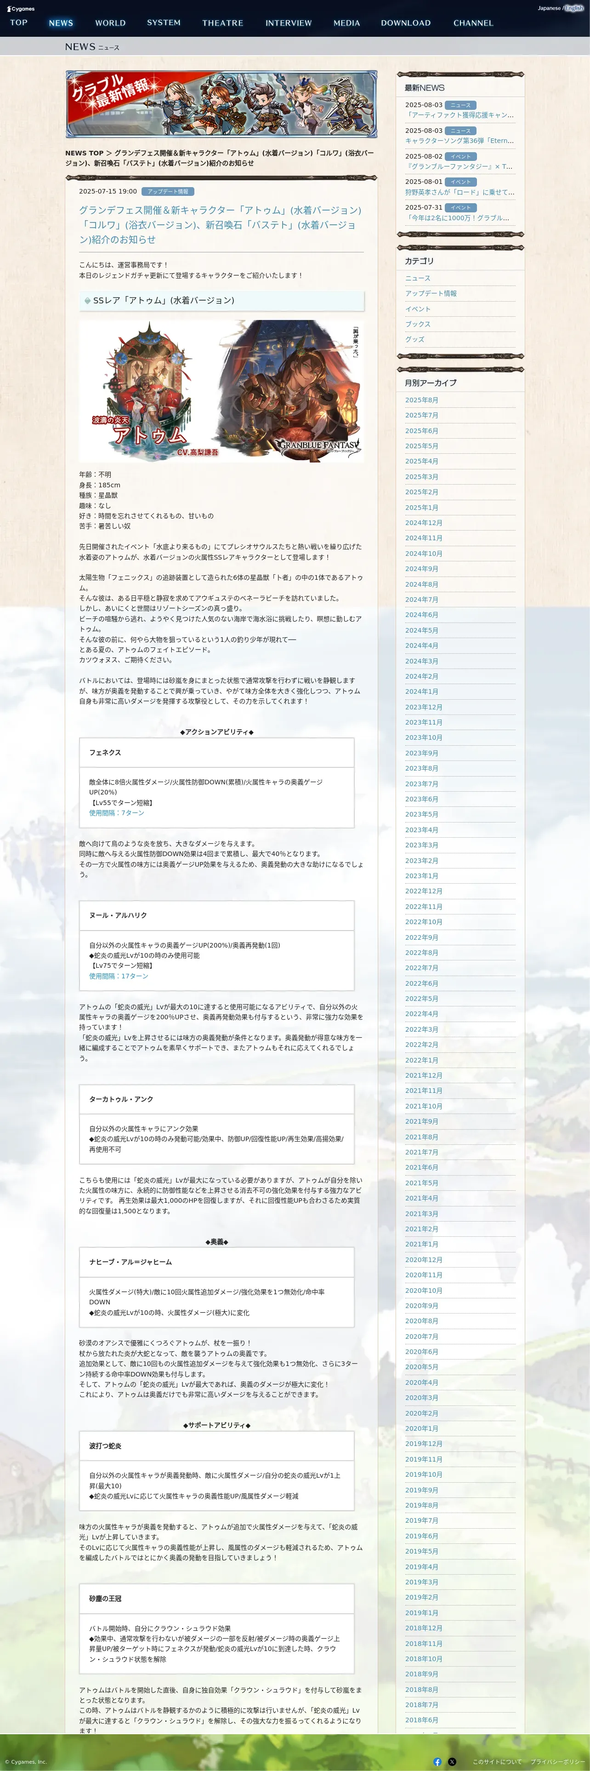Click the アップデート情報 tag under the article date

click(x=168, y=192)
